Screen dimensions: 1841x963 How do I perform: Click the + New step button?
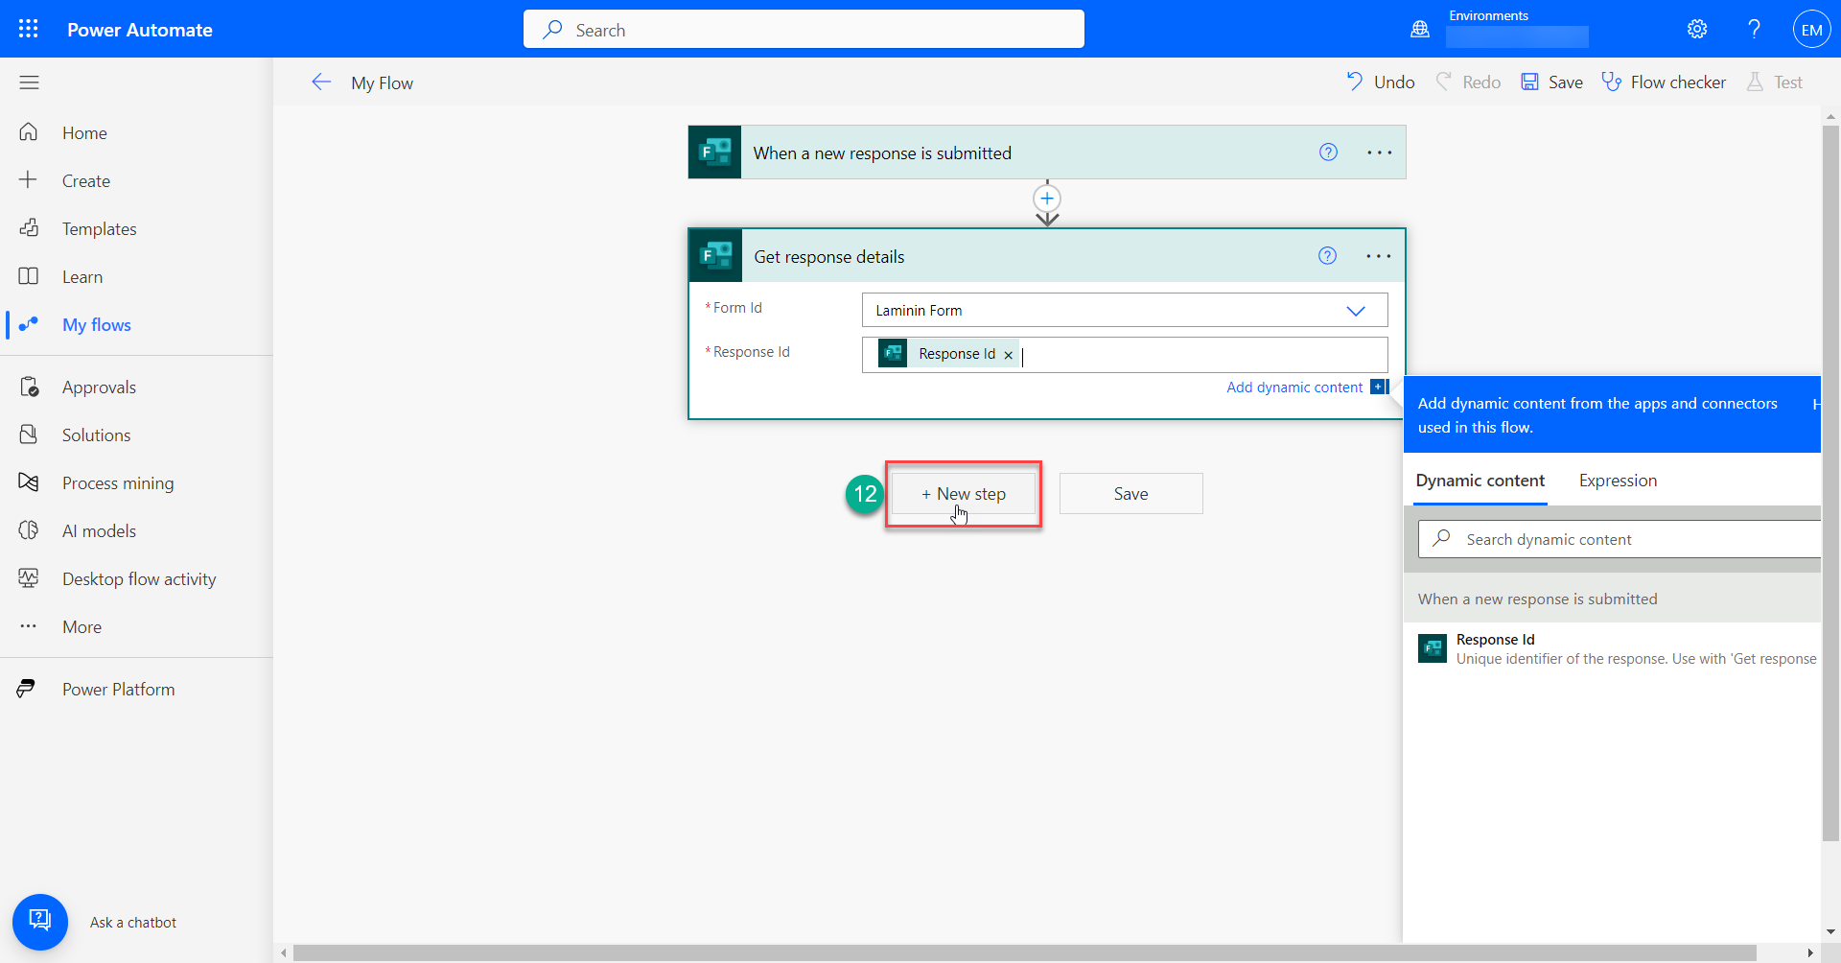964,494
